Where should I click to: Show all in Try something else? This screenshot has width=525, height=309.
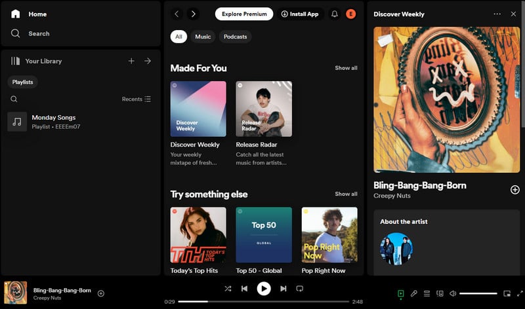coord(346,194)
